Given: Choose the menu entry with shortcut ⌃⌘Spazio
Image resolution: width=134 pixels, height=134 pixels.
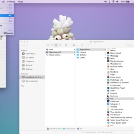Looking at the screenshot, I should click(x=7, y=33).
